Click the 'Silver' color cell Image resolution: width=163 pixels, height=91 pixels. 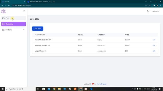80,40
